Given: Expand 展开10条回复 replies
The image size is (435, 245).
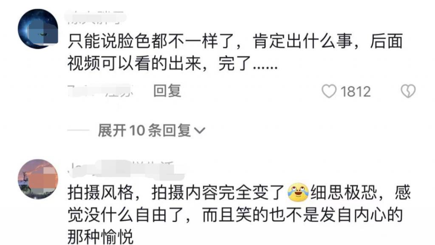Looking at the screenshot, I should (x=144, y=131).
